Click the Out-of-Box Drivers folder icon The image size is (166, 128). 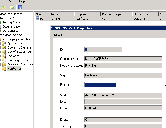pyautogui.click(x=4, y=52)
